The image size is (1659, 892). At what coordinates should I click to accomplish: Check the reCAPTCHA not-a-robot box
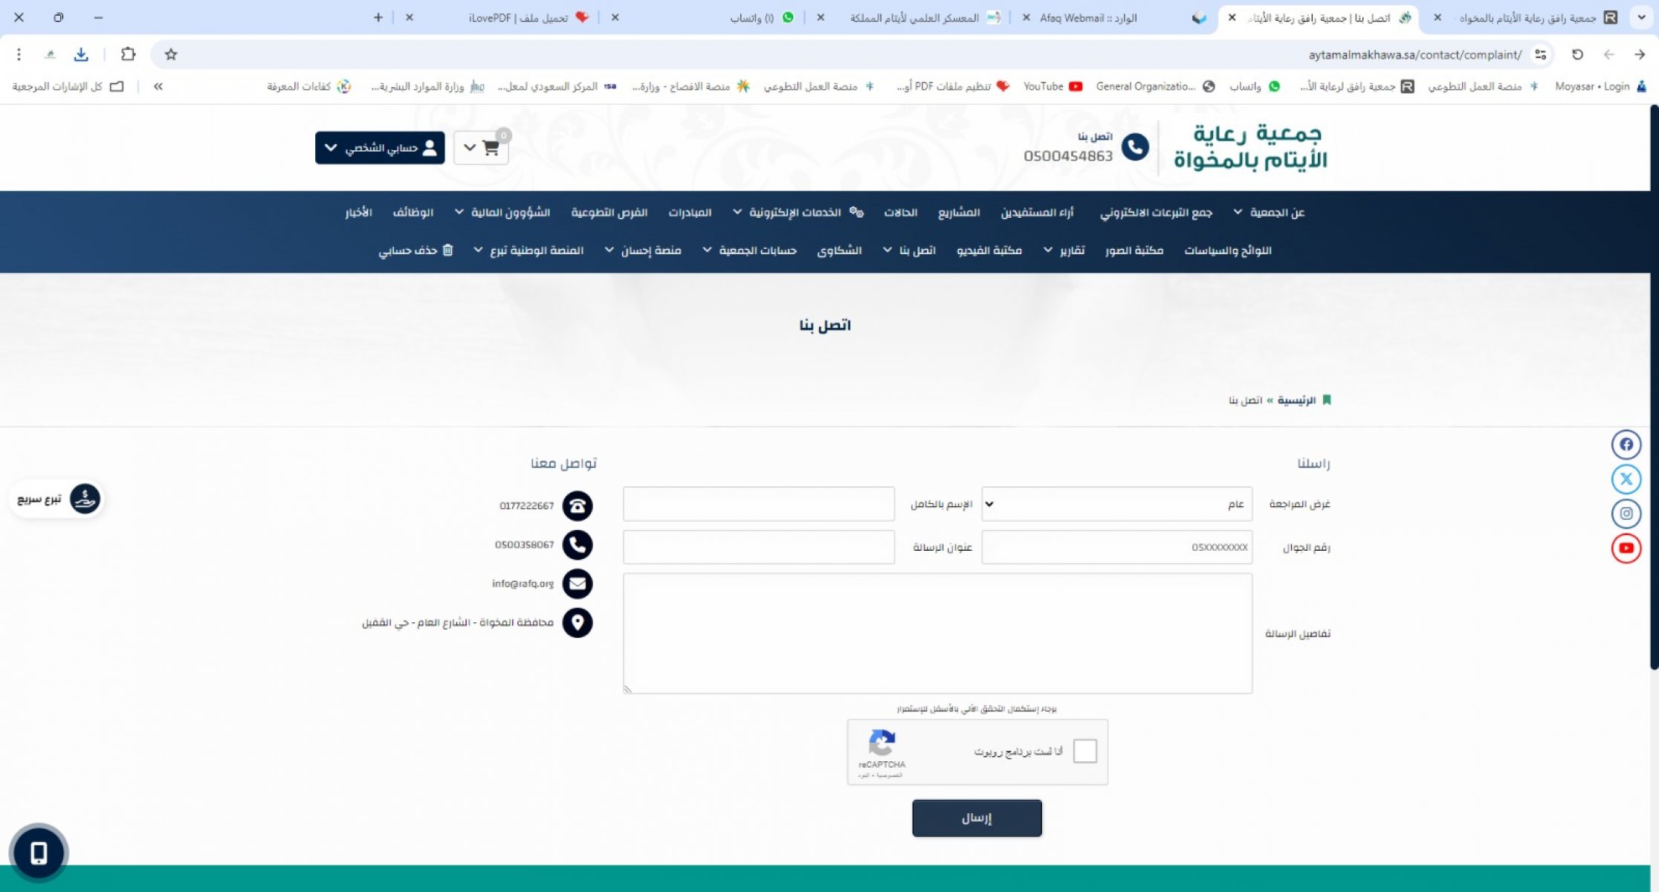[1084, 751]
